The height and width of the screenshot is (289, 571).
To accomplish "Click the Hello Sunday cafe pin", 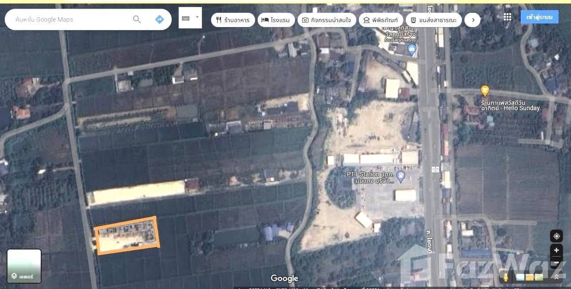I will click(485, 91).
